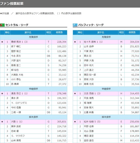Click the star beside 又吉 克樹
The height and width of the screenshot is (143, 140).
click(x=75, y=93)
